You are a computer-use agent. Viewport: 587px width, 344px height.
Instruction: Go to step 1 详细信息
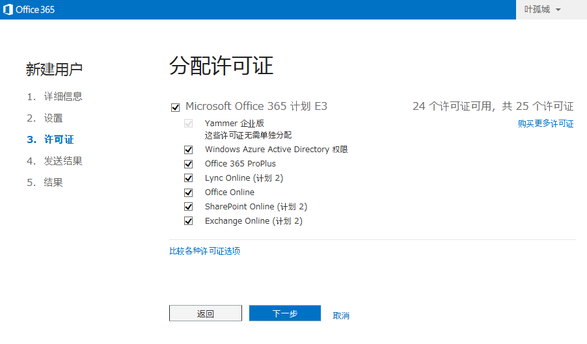pyautogui.click(x=62, y=97)
